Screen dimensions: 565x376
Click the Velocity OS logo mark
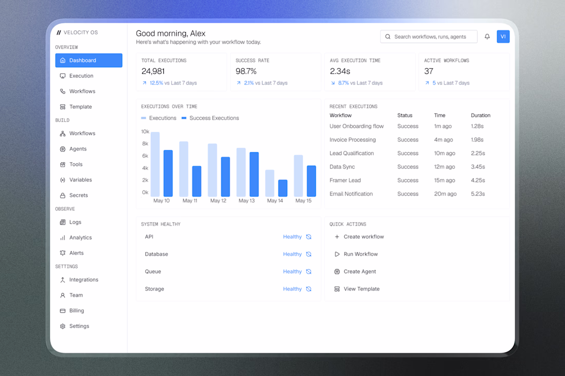coord(59,32)
